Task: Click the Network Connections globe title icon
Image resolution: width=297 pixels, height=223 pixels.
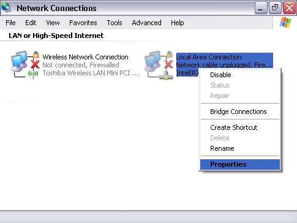Action: click(6, 7)
